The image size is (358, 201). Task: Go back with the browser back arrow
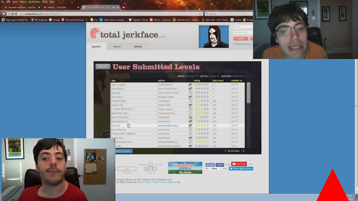4,14
